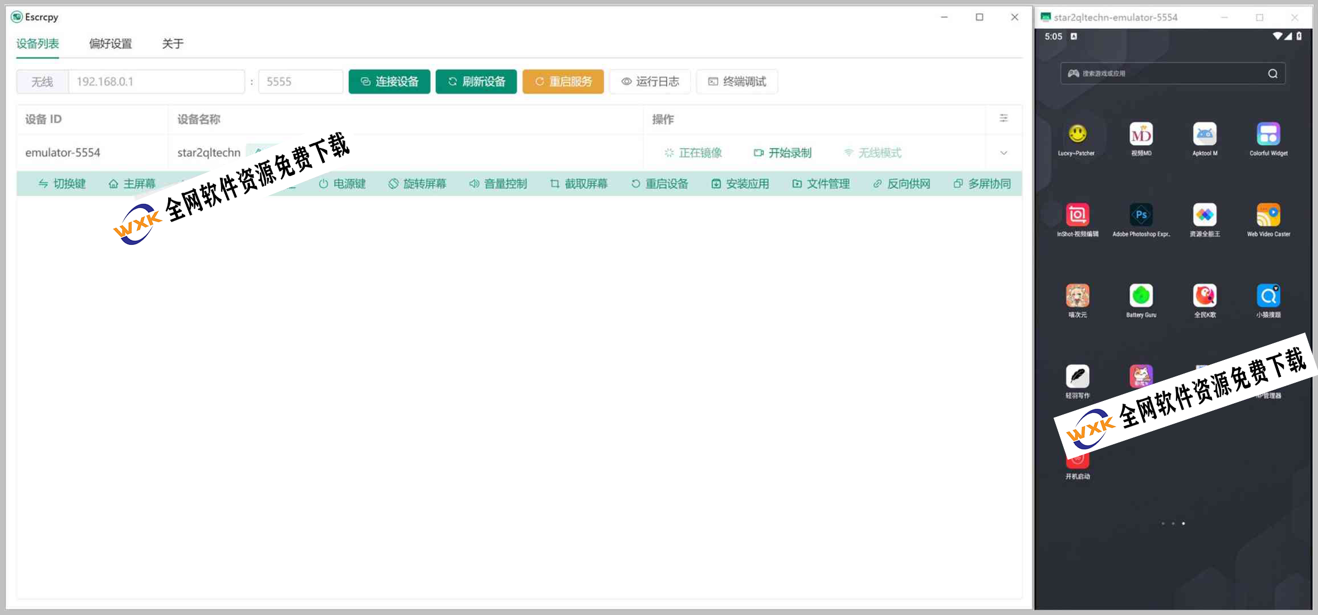Viewport: 1318px width, 615px height.
Task: Start recording with 开始录制
Action: pos(782,153)
